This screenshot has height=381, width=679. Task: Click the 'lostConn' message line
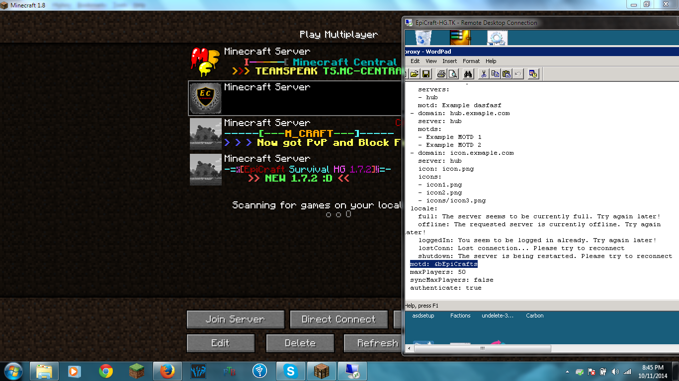(x=521, y=248)
